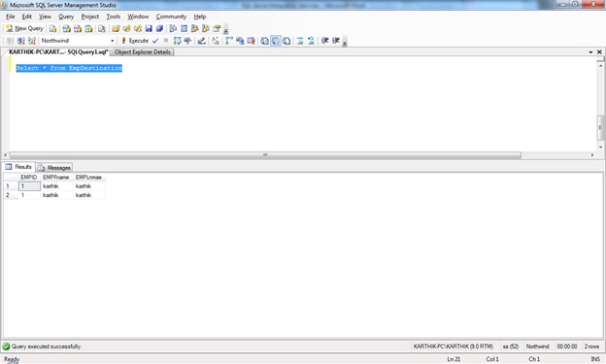
Task: Open the standard toolbar options dropdown
Action: coord(225,29)
